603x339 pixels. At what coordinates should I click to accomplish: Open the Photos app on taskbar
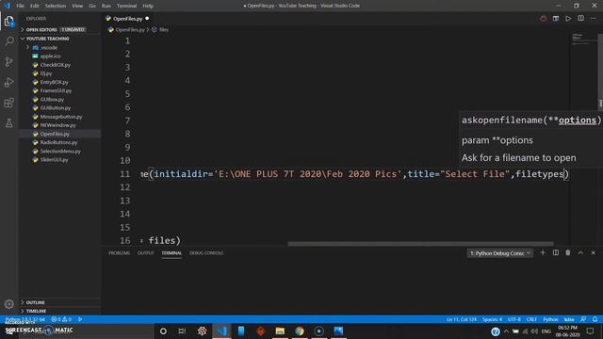point(338,331)
